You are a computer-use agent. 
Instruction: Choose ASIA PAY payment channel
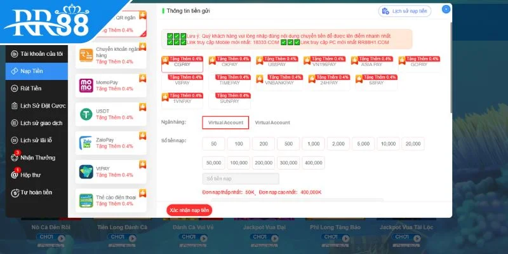tap(372, 65)
